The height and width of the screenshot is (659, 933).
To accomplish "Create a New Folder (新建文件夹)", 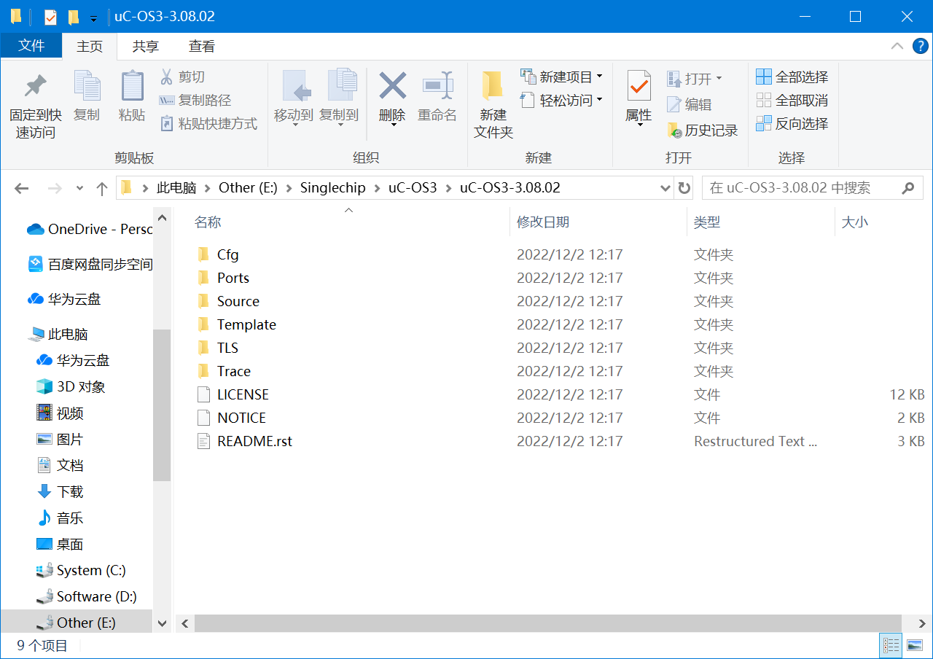I will (493, 104).
